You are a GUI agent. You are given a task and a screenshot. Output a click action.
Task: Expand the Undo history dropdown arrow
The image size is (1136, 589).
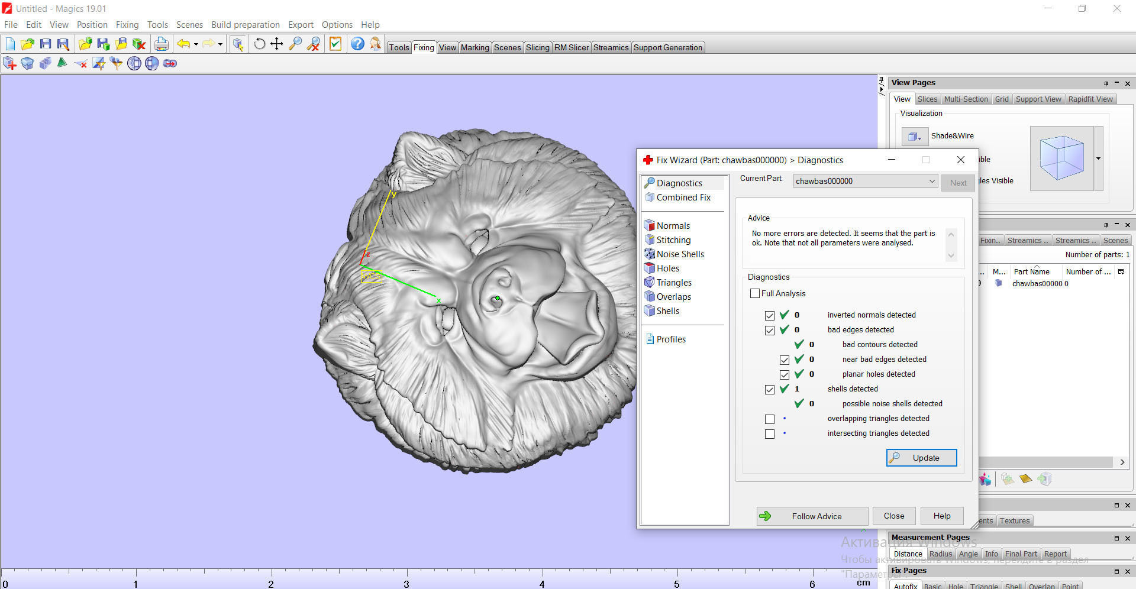pos(196,44)
